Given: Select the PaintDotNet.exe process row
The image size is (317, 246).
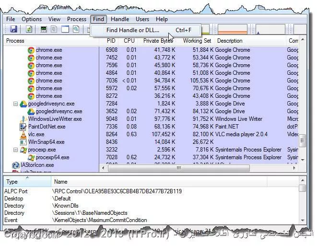Looking at the screenshot, I should 151,127.
